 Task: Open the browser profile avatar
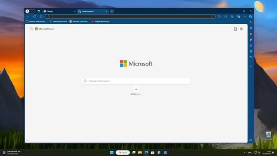pos(28,11)
